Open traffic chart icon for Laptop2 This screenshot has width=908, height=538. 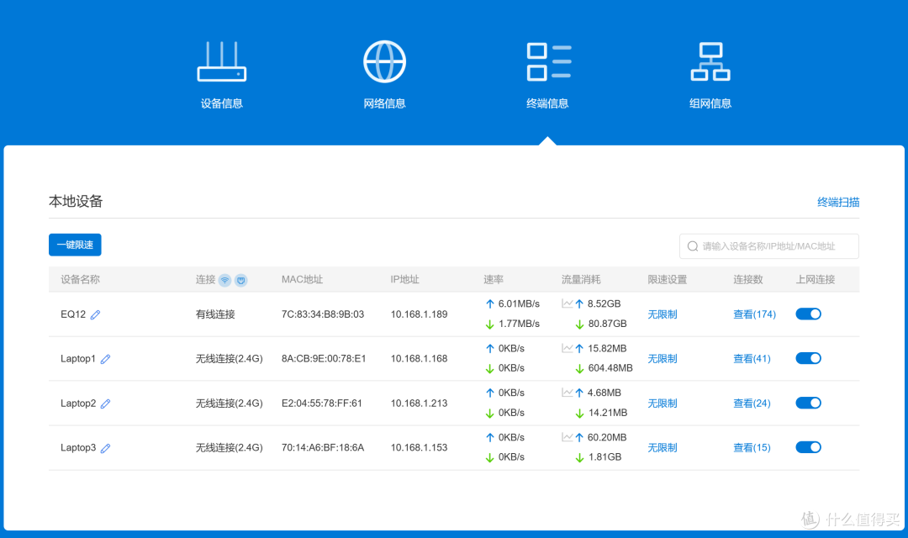click(567, 393)
